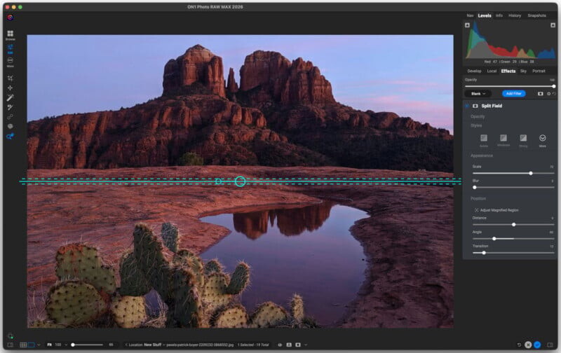
Task: Toggle the preview eye icon in bottom bar
Action: (280, 345)
